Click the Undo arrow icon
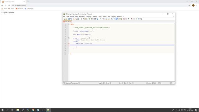The width and height of the screenshot is (199, 112). (89, 19)
